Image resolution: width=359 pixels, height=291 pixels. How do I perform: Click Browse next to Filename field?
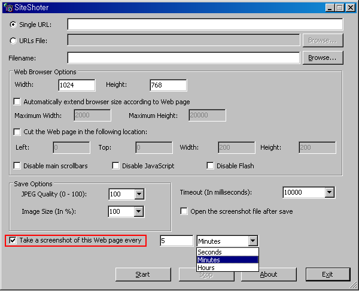(323, 57)
